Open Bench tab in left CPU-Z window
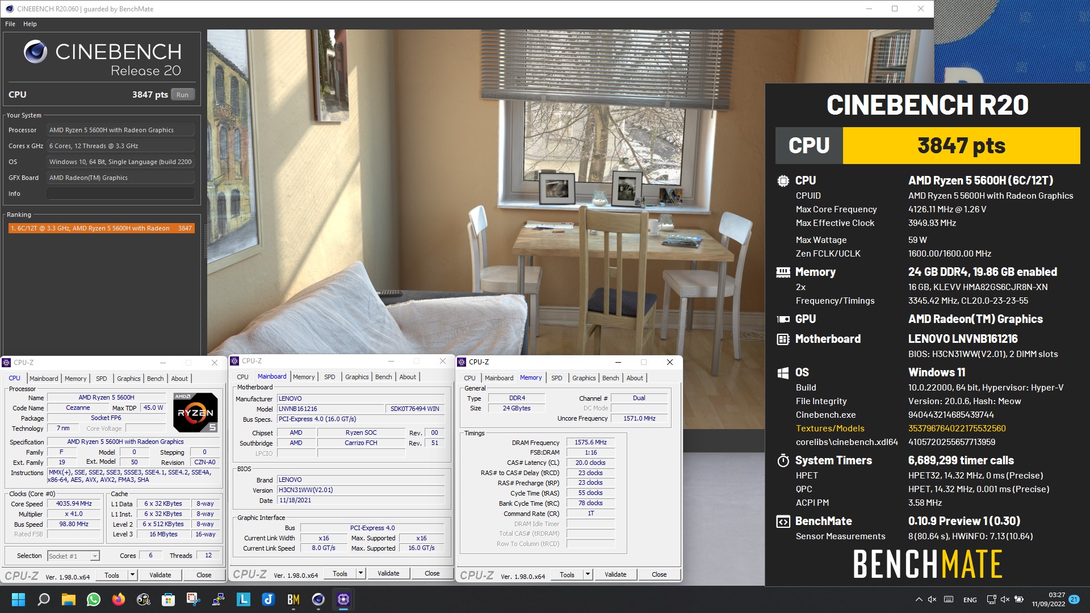1090x613 pixels. (x=155, y=379)
